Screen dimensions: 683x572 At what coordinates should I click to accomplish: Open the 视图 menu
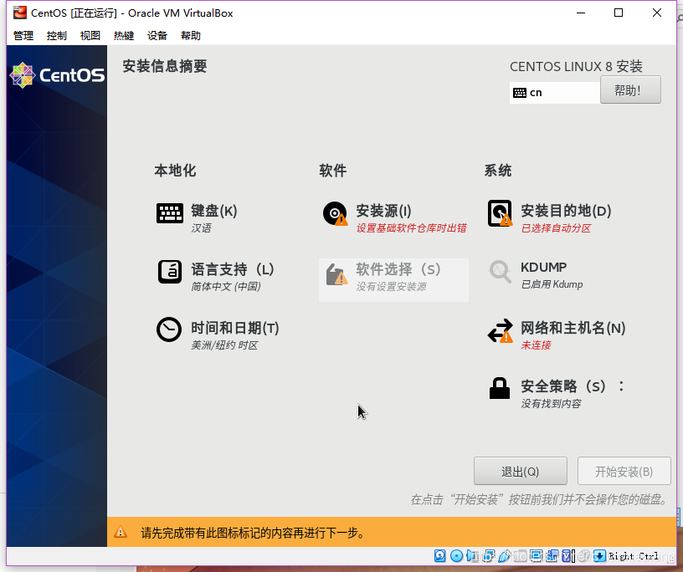tap(90, 36)
